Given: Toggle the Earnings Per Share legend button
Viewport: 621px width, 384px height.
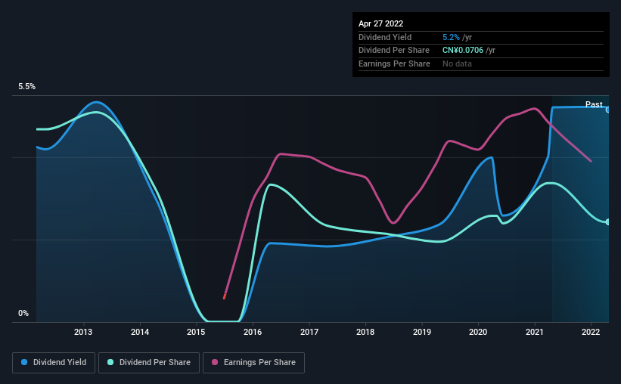Looking at the screenshot, I should point(253,363).
